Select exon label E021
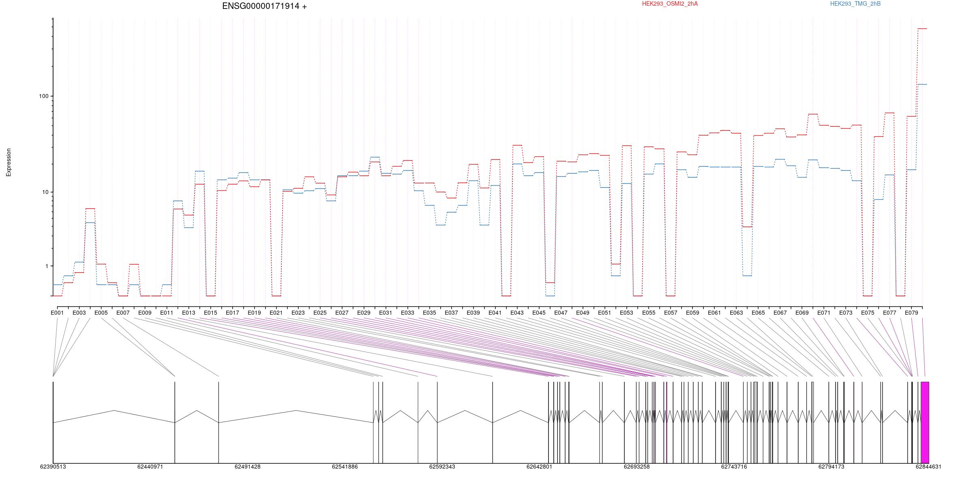This screenshot has height=486, width=973. tap(276, 313)
